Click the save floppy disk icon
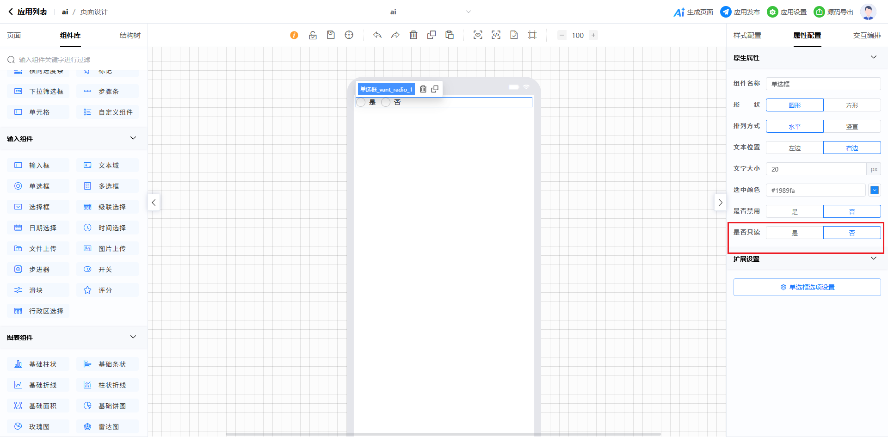Viewport: 888px width, 437px height. (331, 35)
